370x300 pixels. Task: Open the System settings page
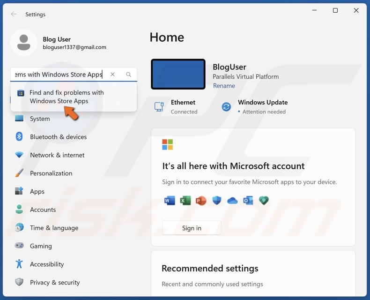[40, 119]
